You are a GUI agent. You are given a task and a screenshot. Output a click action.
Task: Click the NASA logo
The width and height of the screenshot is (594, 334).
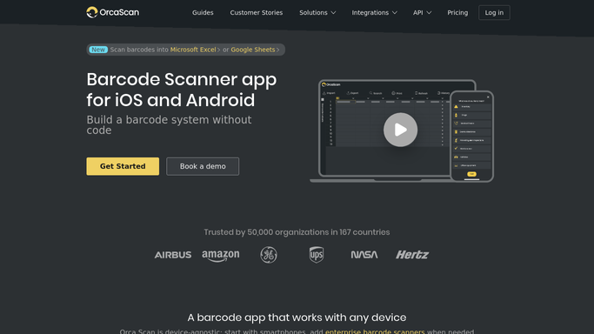364,255
